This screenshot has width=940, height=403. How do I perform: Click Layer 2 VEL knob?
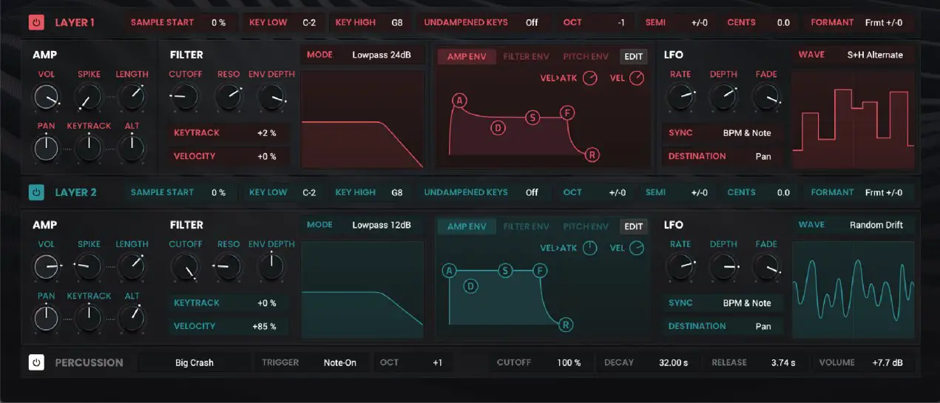click(x=636, y=248)
